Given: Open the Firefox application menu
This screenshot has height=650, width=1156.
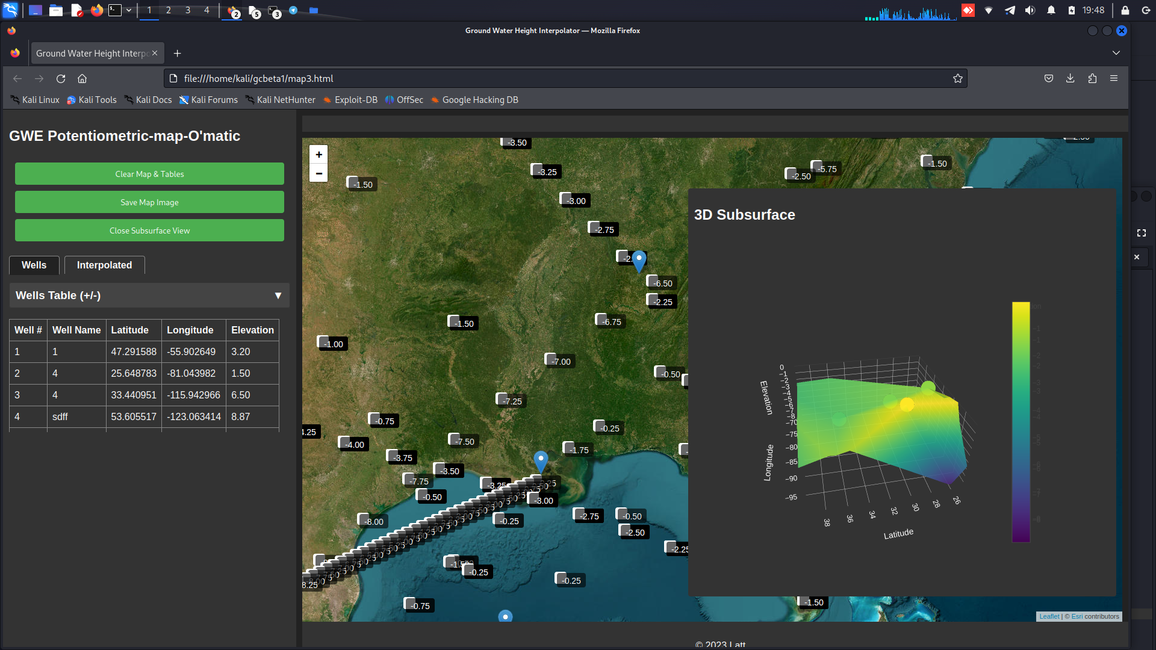Looking at the screenshot, I should [1114, 78].
